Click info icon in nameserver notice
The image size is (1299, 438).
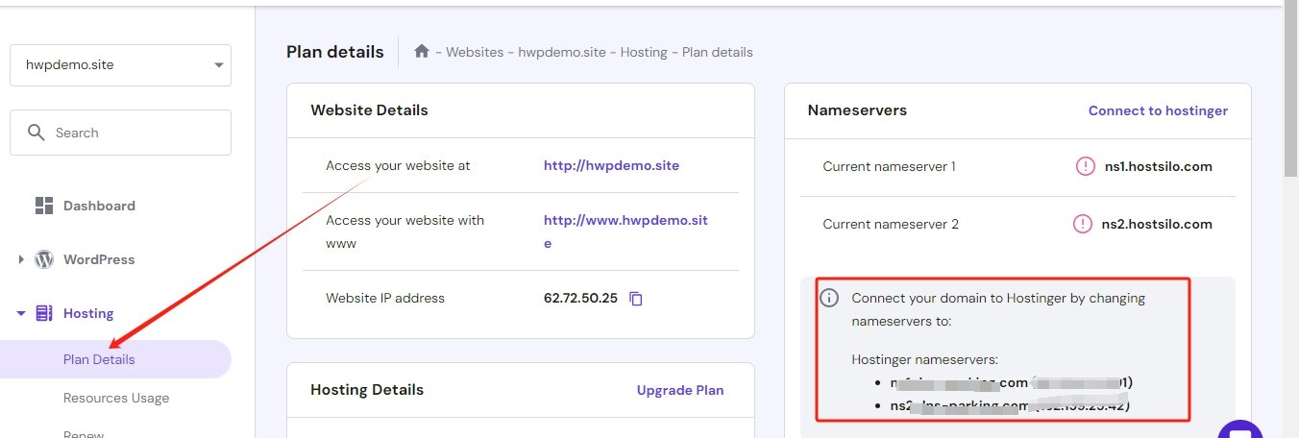point(829,298)
